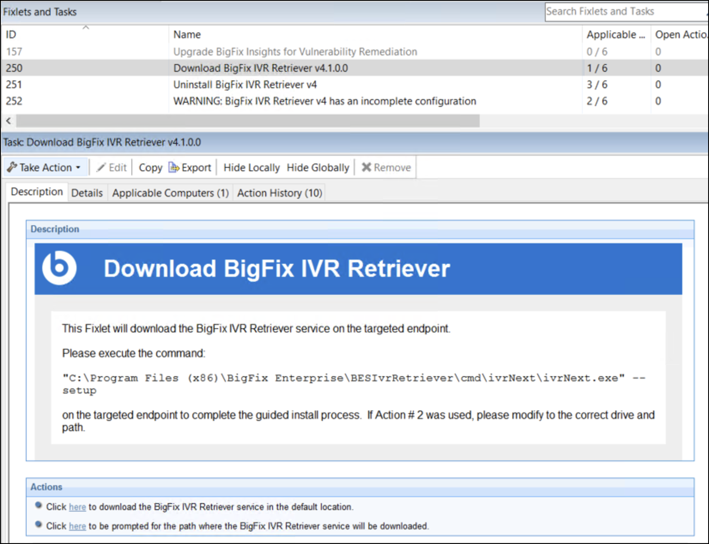
Task: Click the 'here' link to be prompted for path
Action: pos(77,526)
